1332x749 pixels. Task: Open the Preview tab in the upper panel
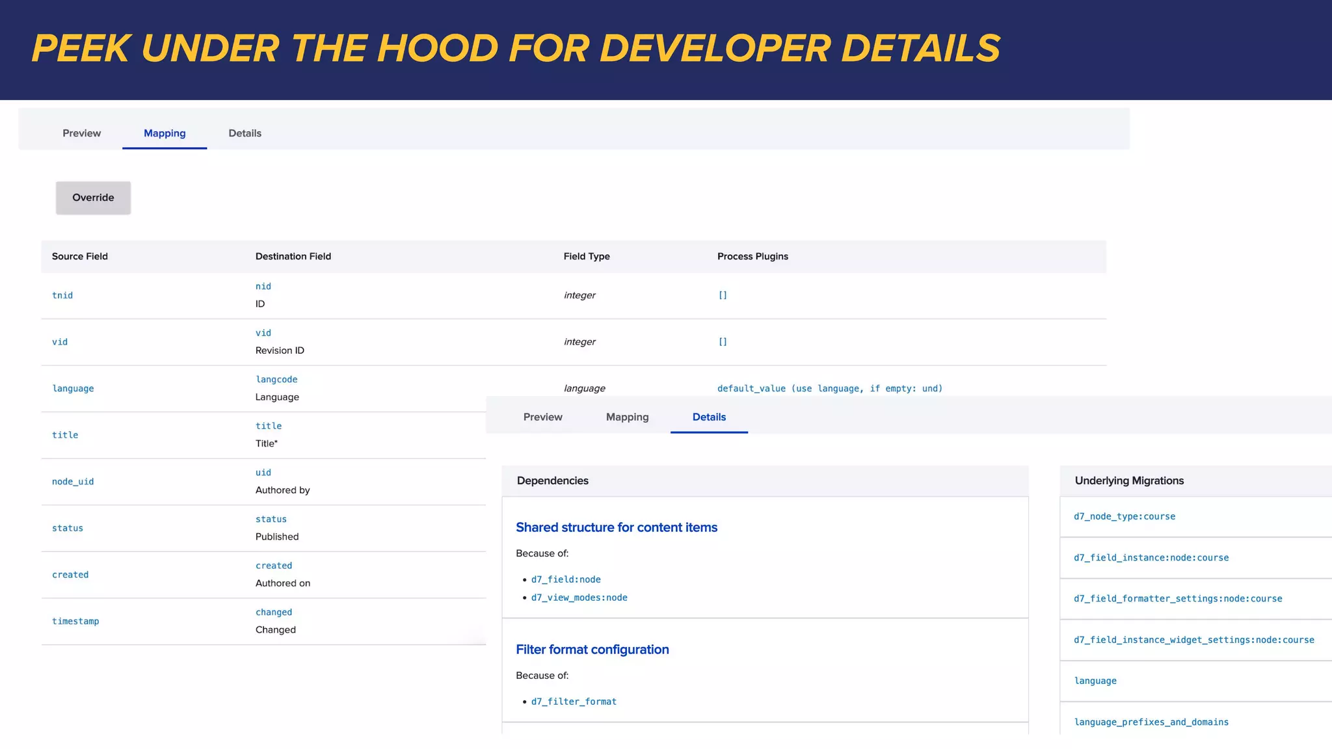click(81, 133)
